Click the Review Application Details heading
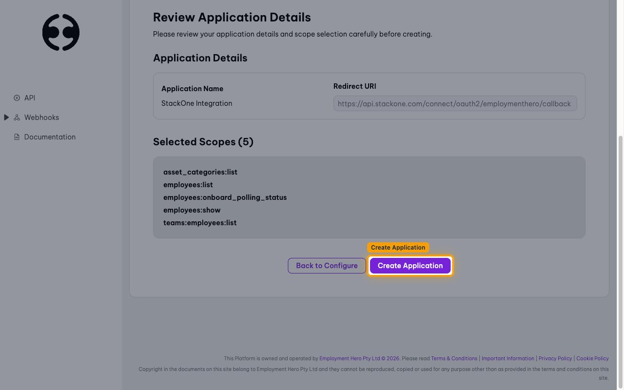The image size is (624, 390). pyautogui.click(x=232, y=17)
